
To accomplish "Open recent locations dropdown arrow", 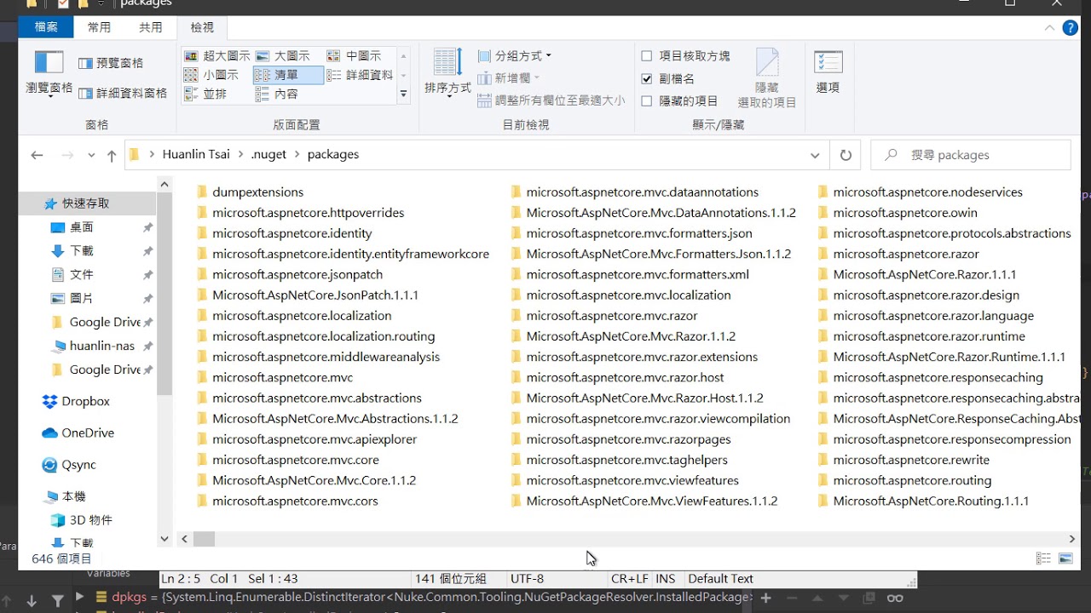I will 91,155.
